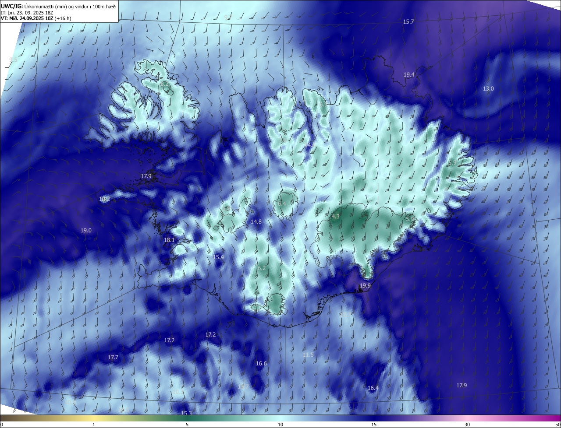
Task: Click the 11.5 value label
Action: pos(308,354)
